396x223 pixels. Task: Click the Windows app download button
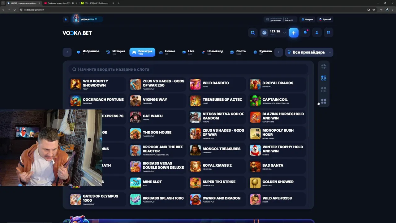[274, 19]
